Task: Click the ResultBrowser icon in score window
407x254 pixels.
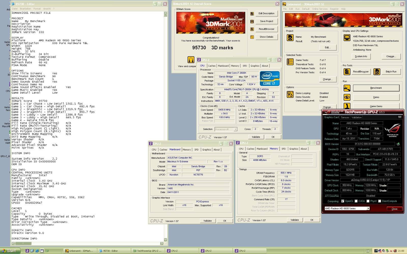Action: point(252,29)
